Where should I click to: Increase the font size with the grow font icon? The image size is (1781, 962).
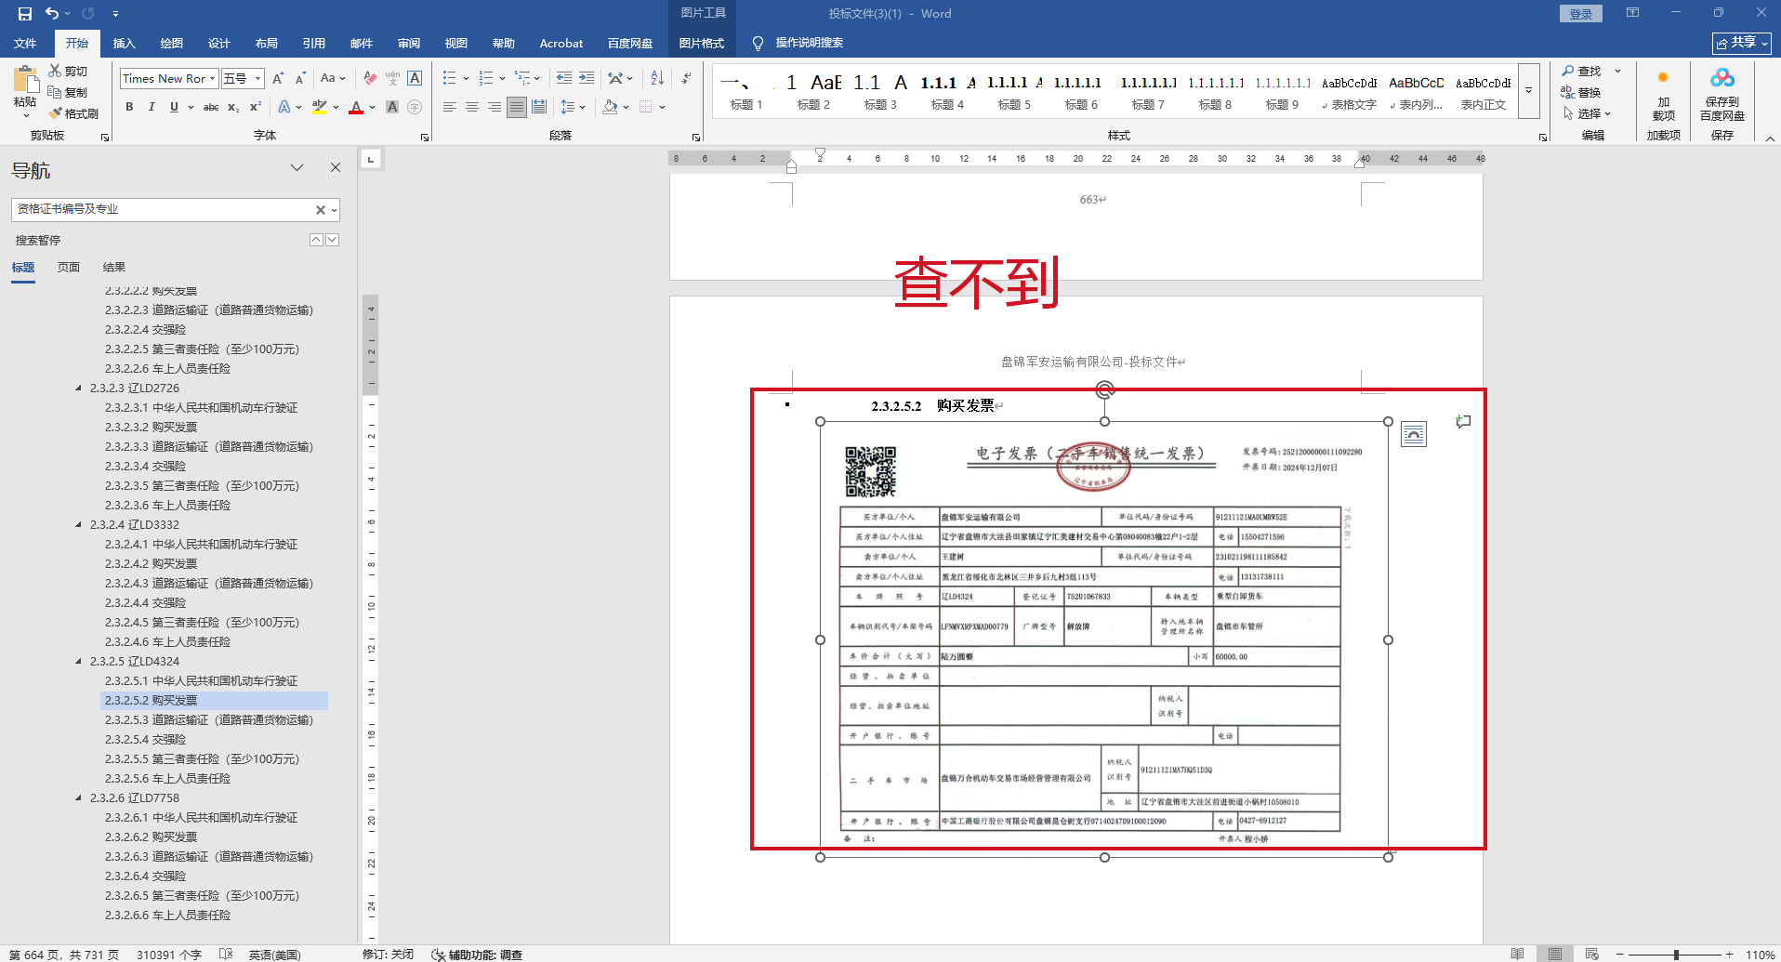point(278,79)
